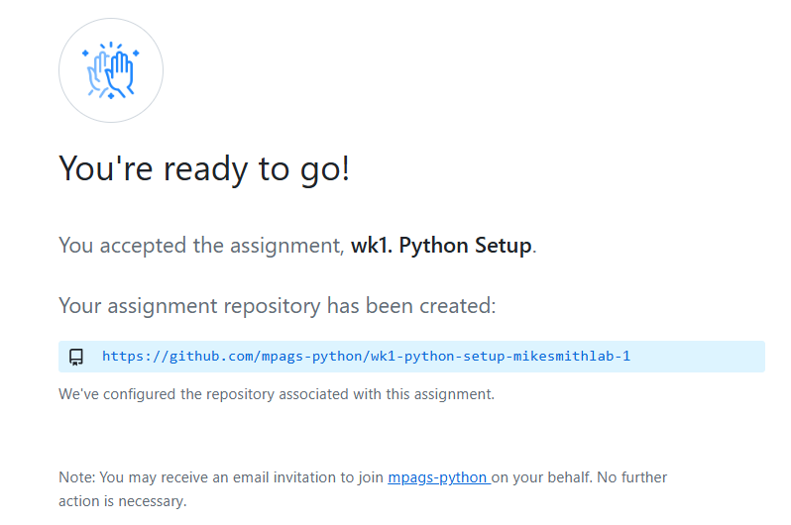Click the repository icon beside the URL
This screenshot has height=525, width=791.
coord(76,357)
